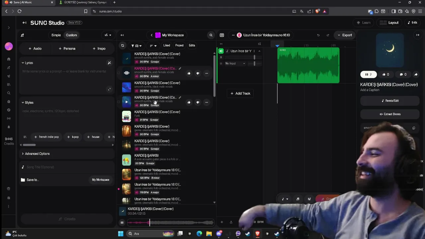This screenshot has width=425, height=239.
Task: Collapse right details panel arrow icon
Action: click(418, 35)
